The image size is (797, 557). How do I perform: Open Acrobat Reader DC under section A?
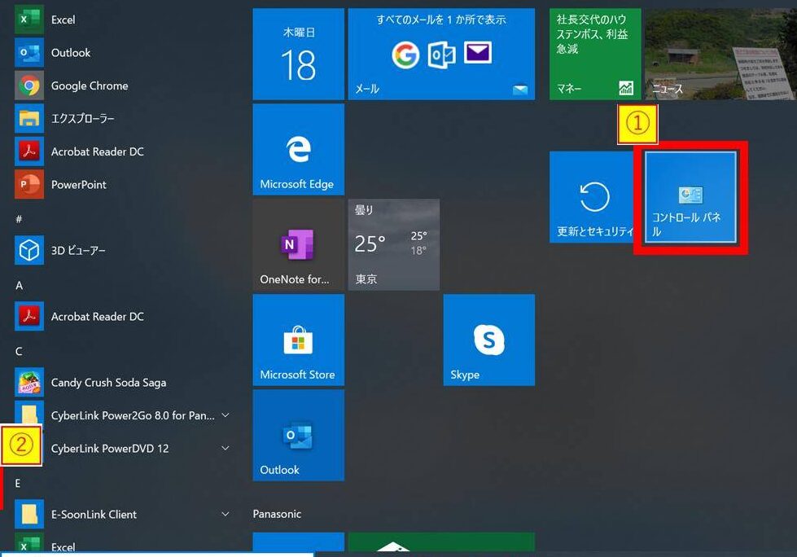tap(122, 317)
